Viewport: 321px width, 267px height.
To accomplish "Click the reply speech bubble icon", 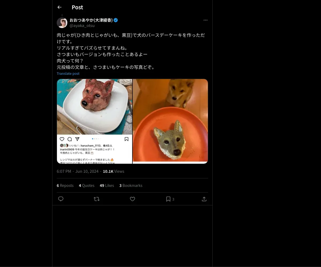I will click(x=61, y=199).
